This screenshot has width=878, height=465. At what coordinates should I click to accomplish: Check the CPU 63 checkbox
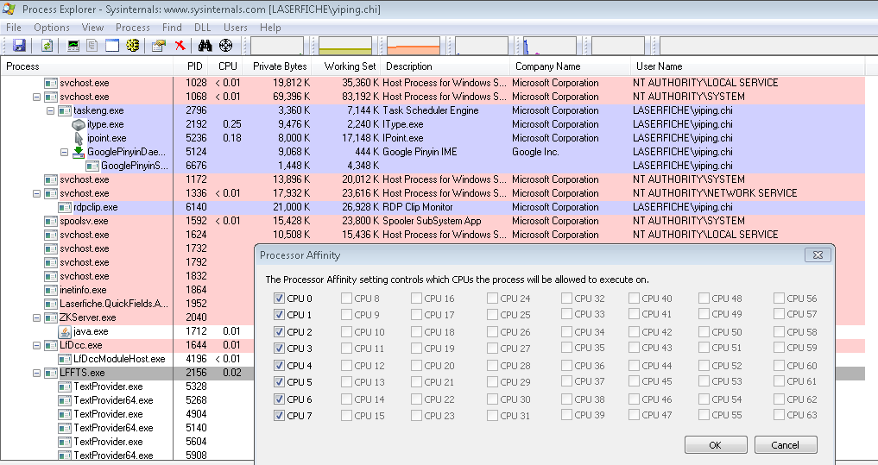pyautogui.click(x=779, y=415)
